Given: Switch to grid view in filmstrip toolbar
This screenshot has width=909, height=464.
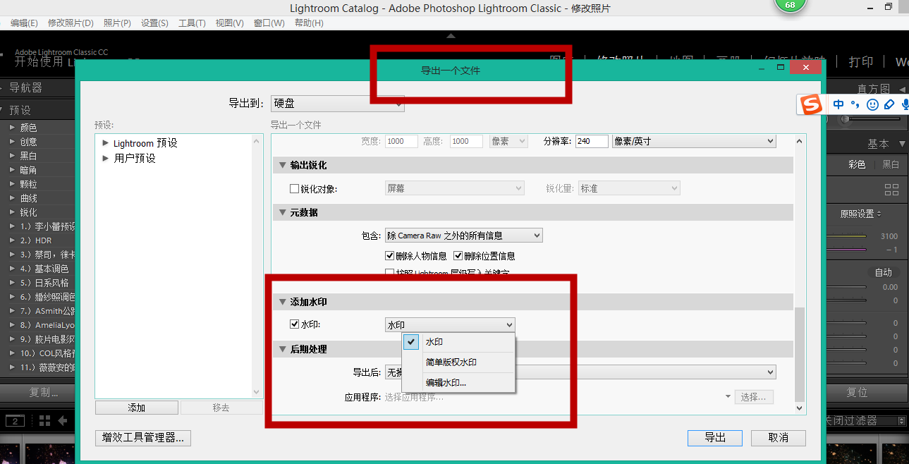Looking at the screenshot, I should [45, 421].
